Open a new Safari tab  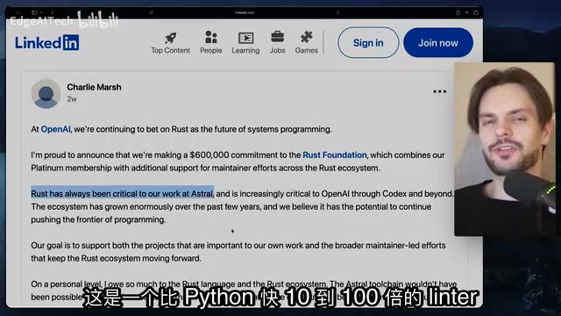point(467,12)
